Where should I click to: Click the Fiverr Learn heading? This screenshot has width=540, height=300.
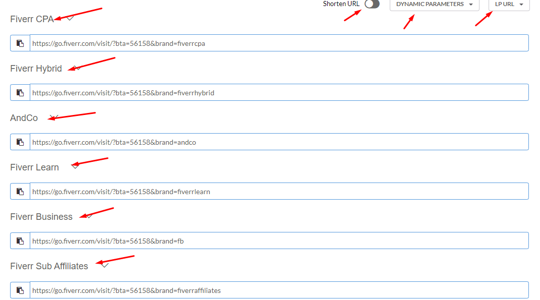pyautogui.click(x=34, y=167)
